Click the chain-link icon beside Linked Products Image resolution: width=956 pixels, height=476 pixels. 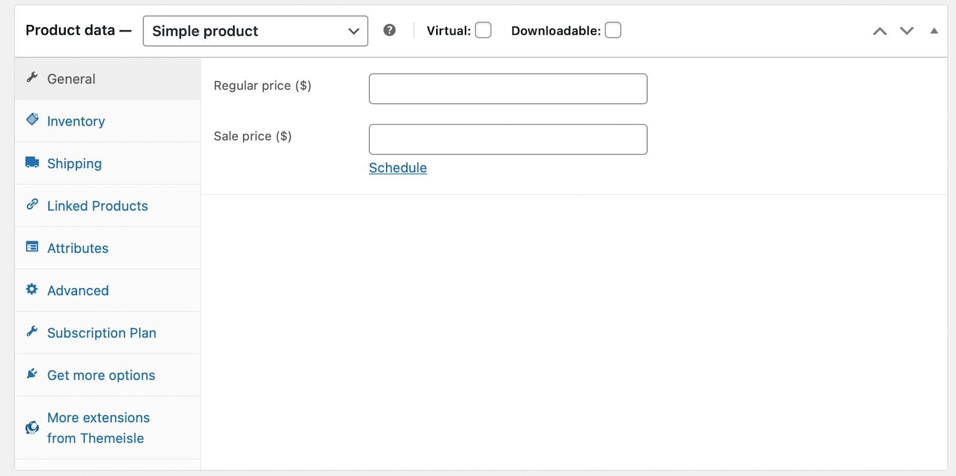(32, 204)
